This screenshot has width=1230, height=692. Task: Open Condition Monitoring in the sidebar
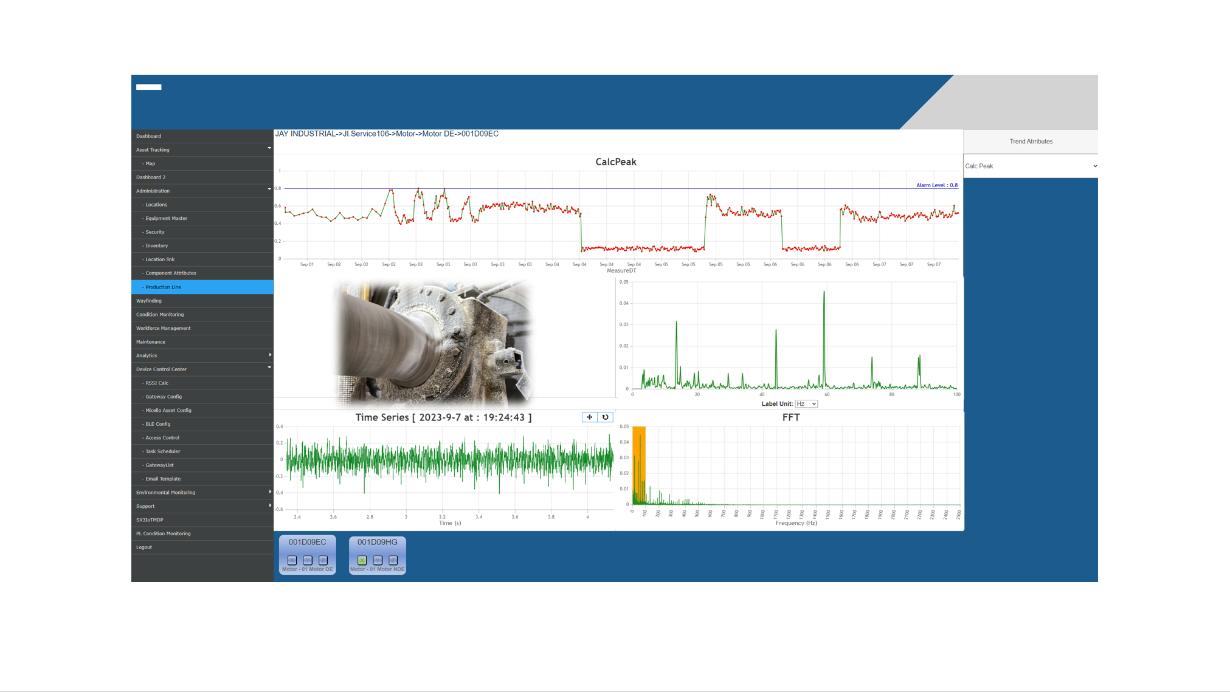point(202,315)
